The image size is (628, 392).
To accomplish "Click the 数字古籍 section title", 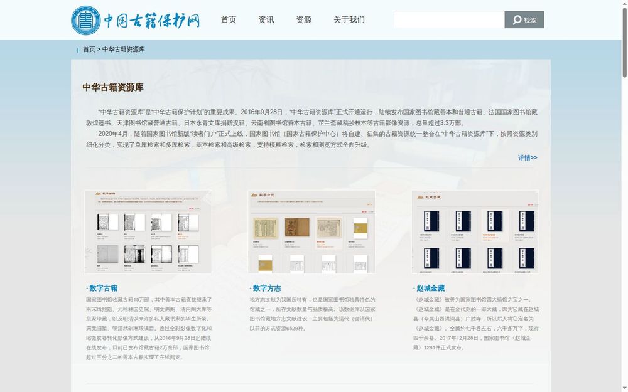I will click(x=103, y=287).
